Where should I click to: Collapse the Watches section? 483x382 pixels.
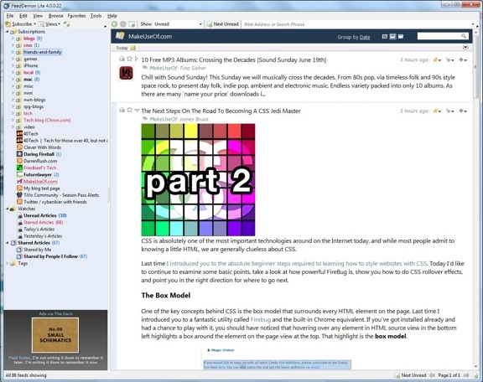pyautogui.click(x=7, y=209)
